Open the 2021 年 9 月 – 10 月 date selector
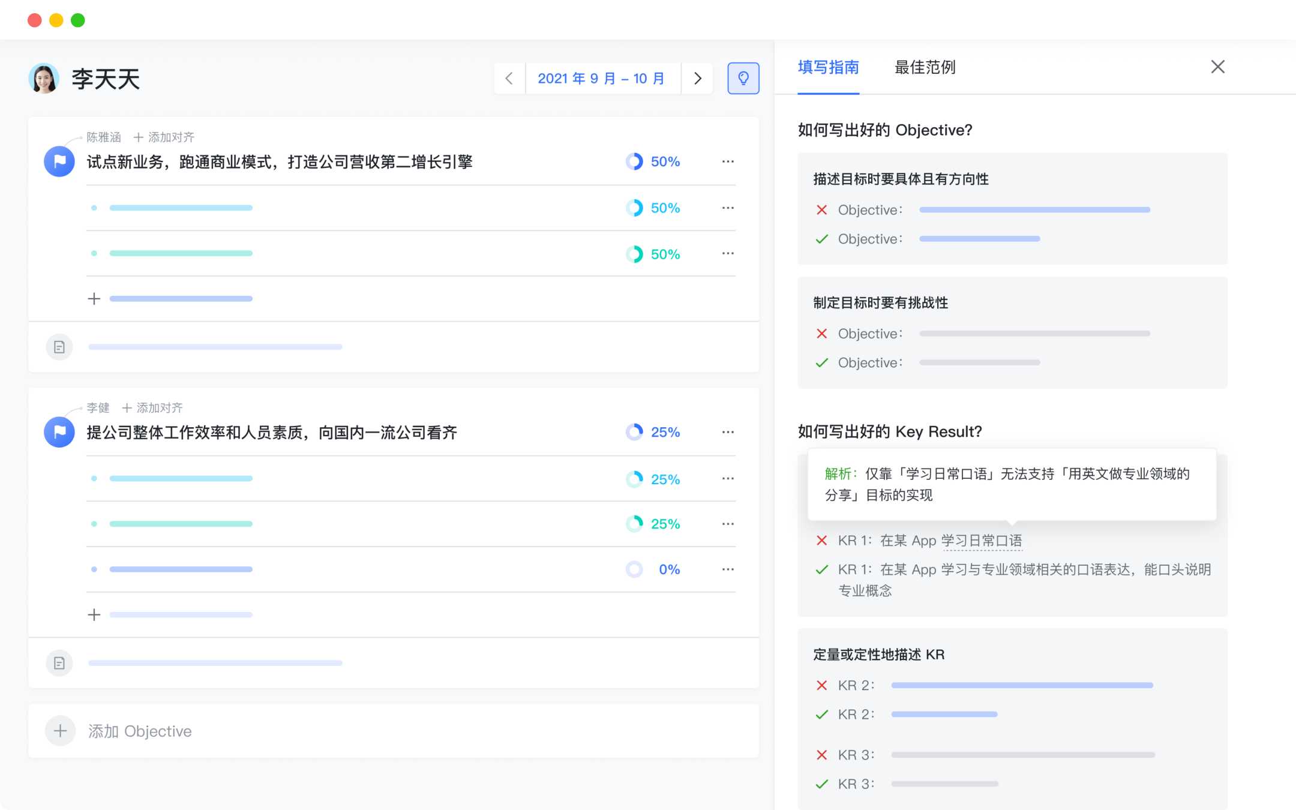The width and height of the screenshot is (1296, 810). point(602,78)
